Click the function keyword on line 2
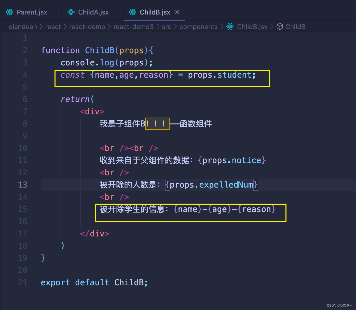The image size is (356, 310). [x=60, y=50]
